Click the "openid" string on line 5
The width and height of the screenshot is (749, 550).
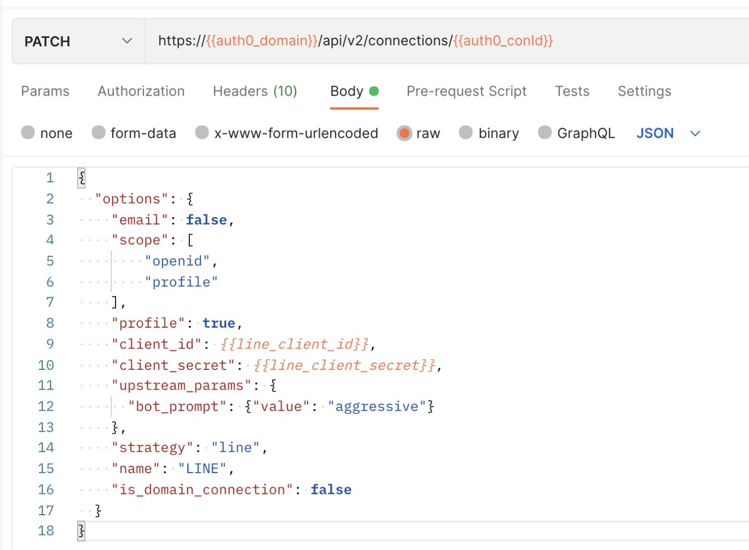tap(178, 261)
